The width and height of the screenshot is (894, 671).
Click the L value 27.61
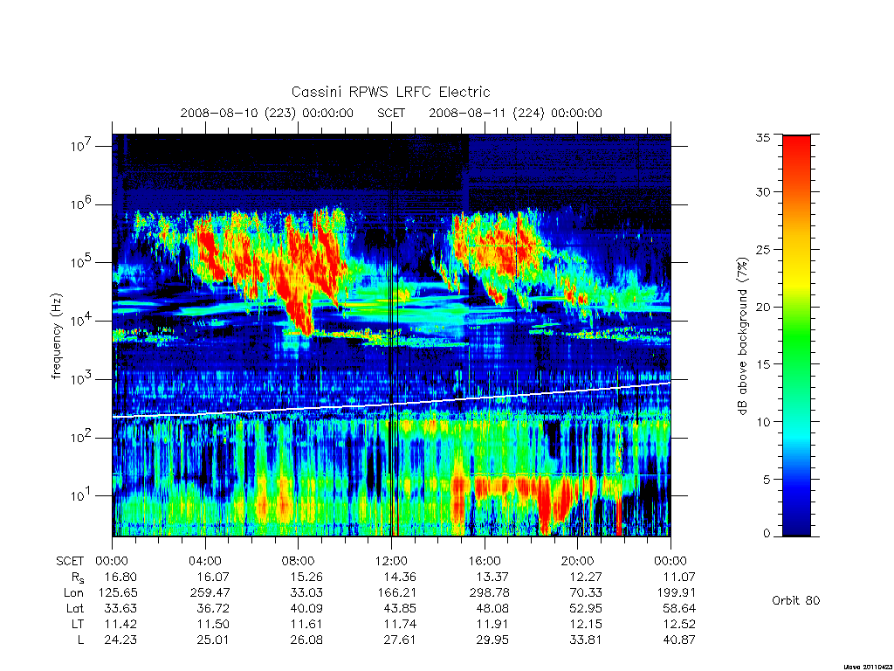(x=399, y=640)
